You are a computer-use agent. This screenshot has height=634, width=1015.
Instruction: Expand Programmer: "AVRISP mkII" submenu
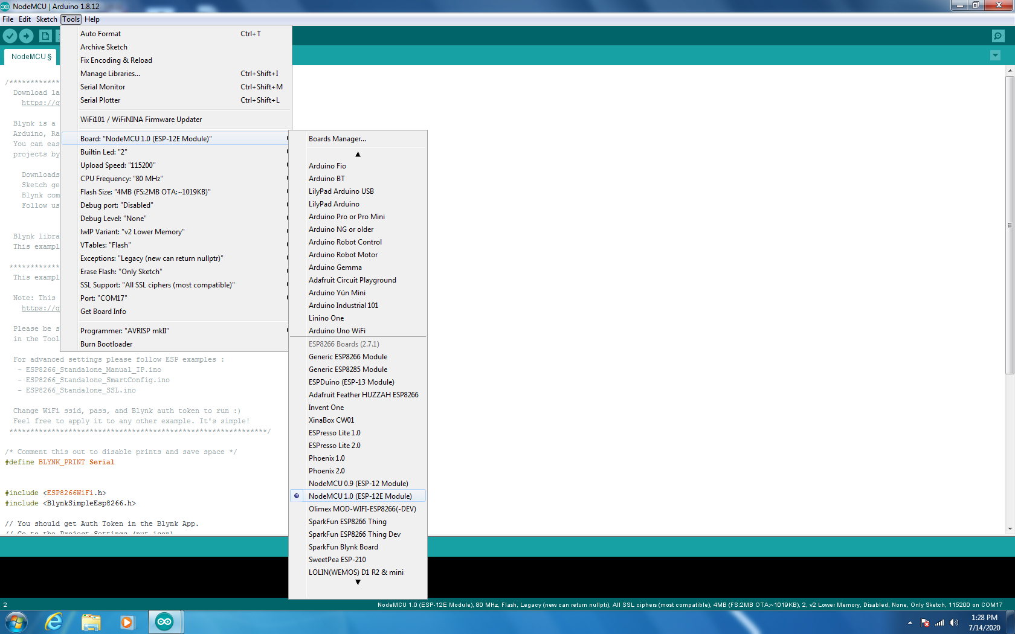click(x=175, y=331)
